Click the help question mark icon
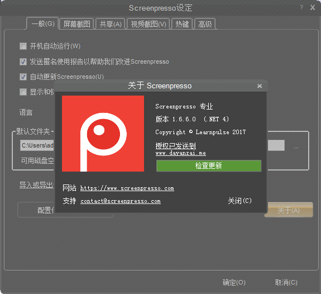This screenshot has height=294, width=321. click(301, 8)
